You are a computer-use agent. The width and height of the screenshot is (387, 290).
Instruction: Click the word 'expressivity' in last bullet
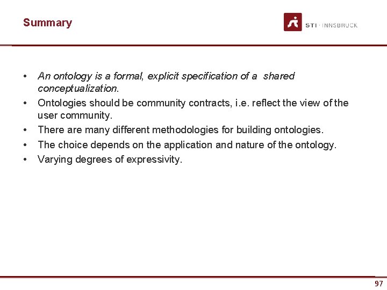153,160
